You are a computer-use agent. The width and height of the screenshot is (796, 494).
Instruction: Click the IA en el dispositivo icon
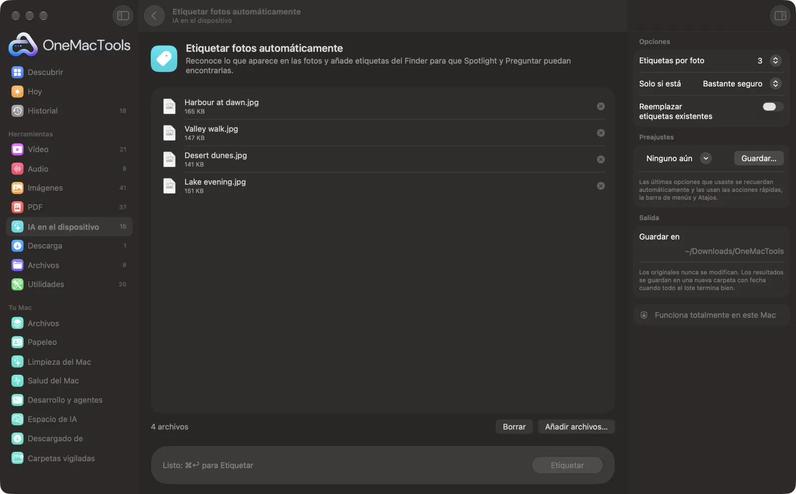(x=17, y=227)
